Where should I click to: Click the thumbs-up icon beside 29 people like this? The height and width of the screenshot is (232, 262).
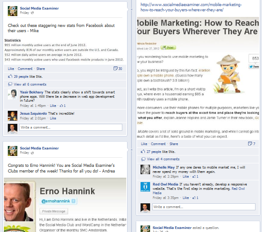pos(10,76)
